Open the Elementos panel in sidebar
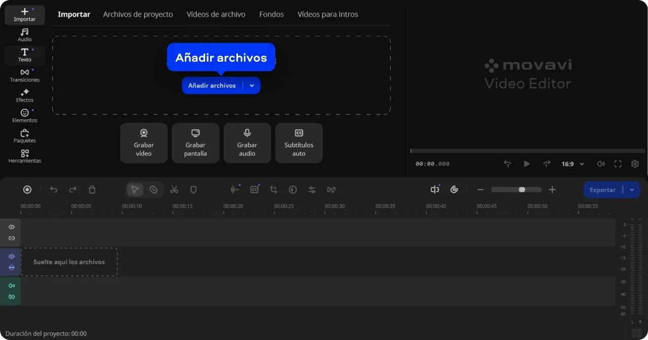The image size is (648, 340). pyautogui.click(x=24, y=116)
